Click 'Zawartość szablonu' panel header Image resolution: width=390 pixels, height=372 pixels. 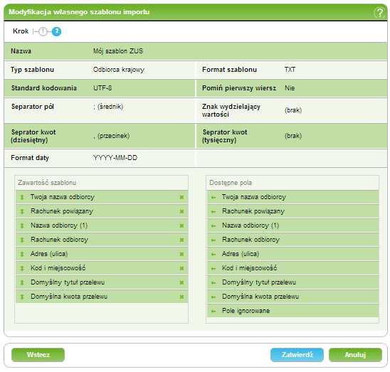point(47,183)
